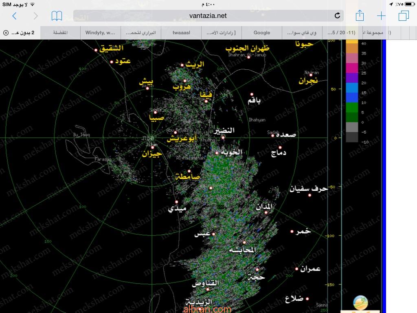
Task: Click the الريث label on map
Action: click(x=195, y=64)
